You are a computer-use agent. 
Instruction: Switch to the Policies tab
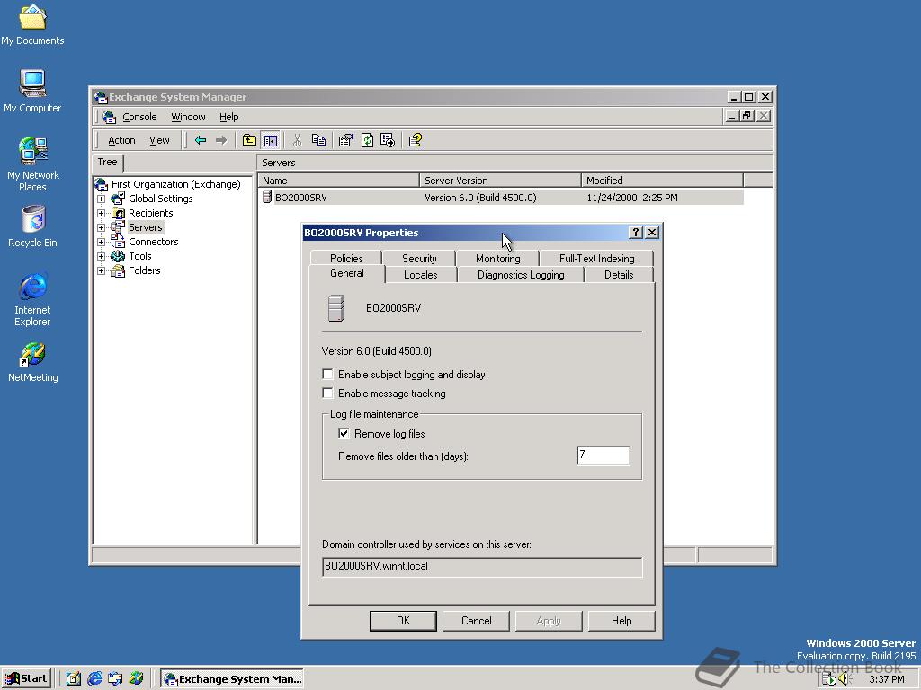tap(346, 258)
